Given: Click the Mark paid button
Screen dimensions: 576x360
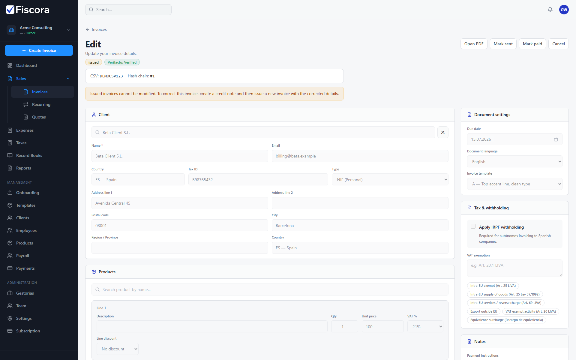Looking at the screenshot, I should pyautogui.click(x=532, y=44).
